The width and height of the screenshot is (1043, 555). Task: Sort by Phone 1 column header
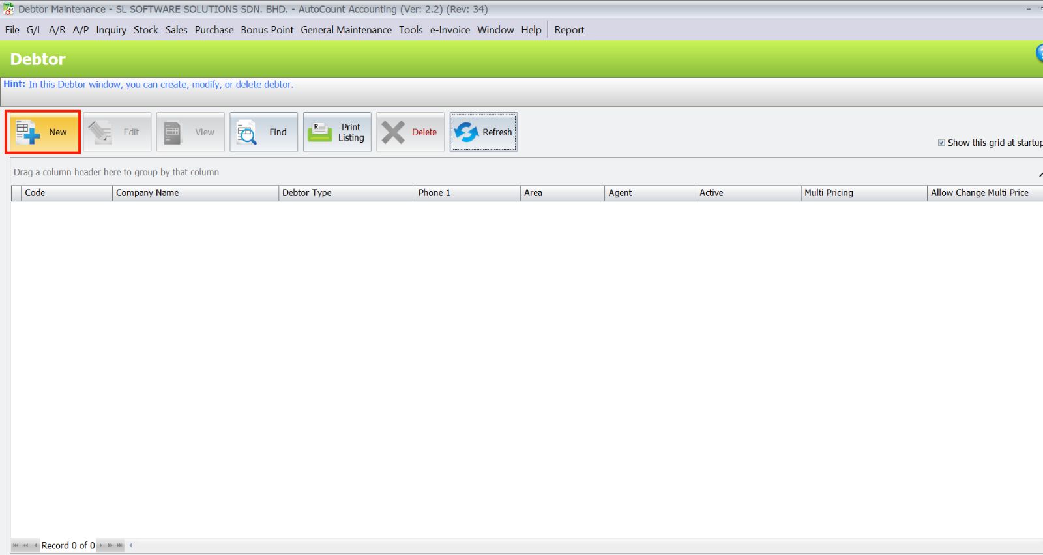click(467, 193)
